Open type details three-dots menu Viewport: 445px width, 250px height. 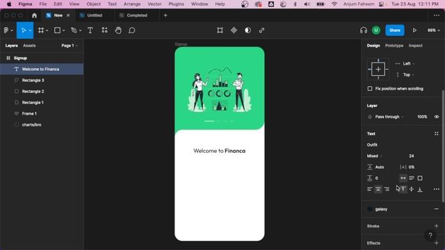437,189
